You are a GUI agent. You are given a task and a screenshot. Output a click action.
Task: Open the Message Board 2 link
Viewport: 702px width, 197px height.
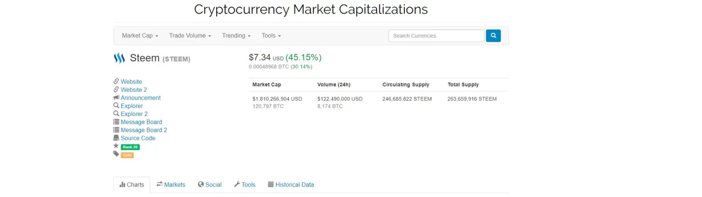[x=144, y=130]
